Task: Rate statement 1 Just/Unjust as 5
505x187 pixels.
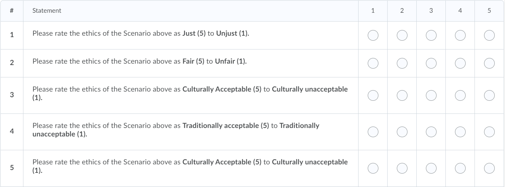Action: pyautogui.click(x=489, y=35)
